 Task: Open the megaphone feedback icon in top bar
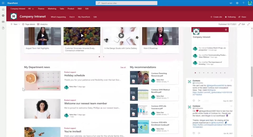click(x=231, y=3)
